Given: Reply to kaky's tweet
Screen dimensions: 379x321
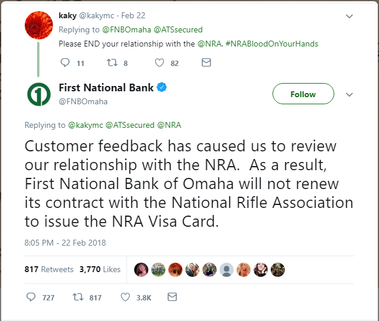Looking at the screenshot, I should click(65, 62).
